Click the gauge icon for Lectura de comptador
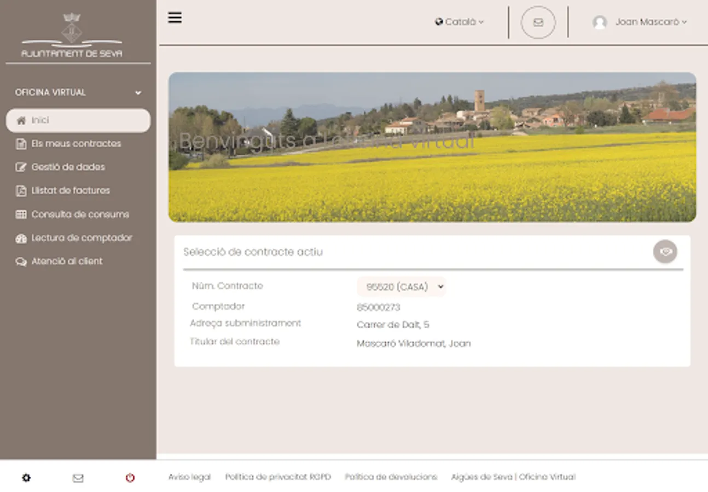Viewport: 708px width, 492px height. tap(21, 238)
